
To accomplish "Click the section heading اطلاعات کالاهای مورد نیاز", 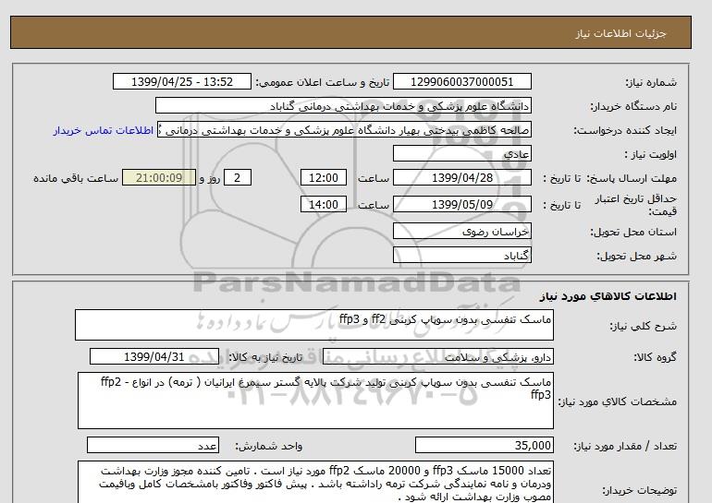I will [608, 296].
